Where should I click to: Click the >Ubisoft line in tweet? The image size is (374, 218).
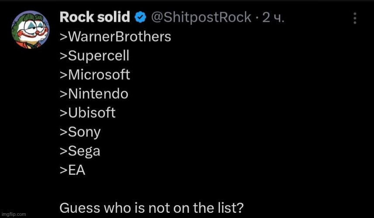(x=88, y=112)
